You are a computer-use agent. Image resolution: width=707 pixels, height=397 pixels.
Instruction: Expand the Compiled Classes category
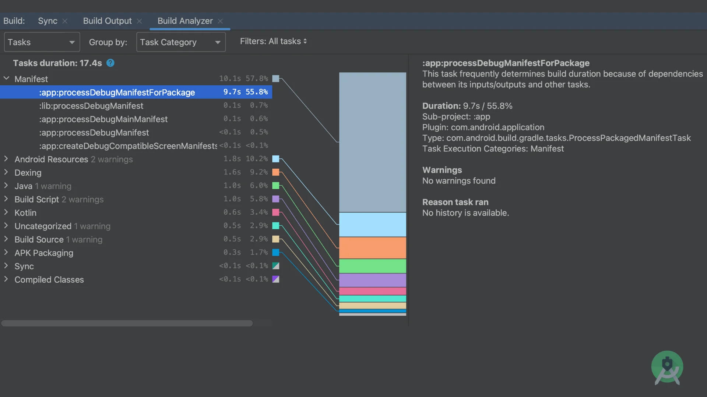[6, 279]
